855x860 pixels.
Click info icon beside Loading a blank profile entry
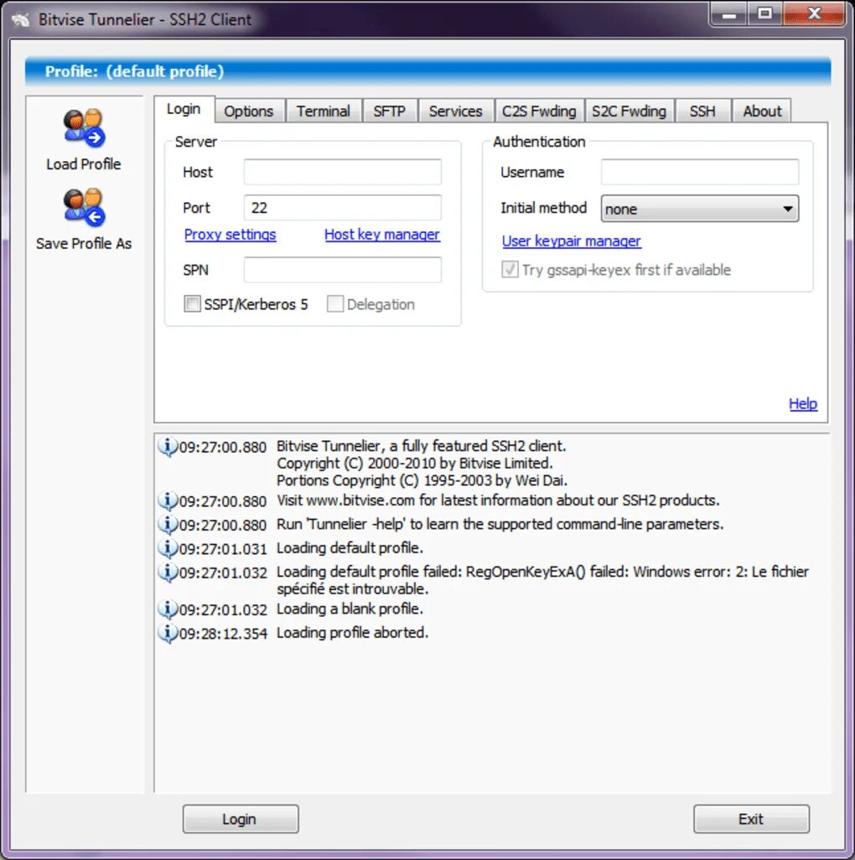click(x=168, y=609)
